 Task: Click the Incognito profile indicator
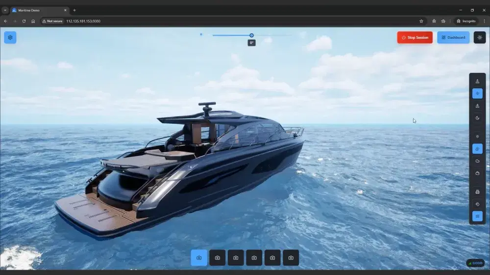pyautogui.click(x=466, y=21)
